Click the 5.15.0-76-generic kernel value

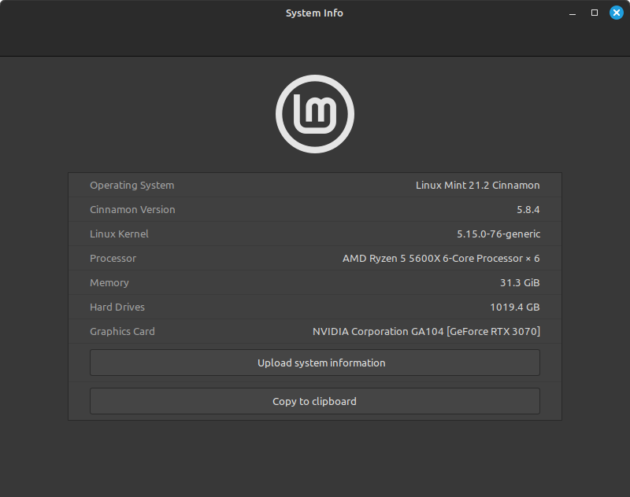(x=498, y=234)
